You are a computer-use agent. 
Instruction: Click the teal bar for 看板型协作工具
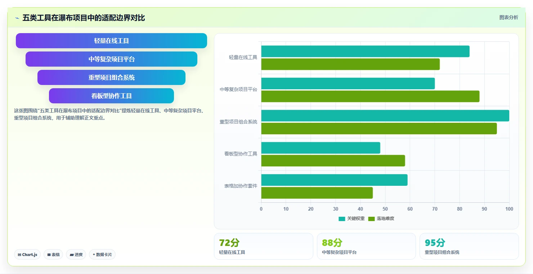(x=321, y=148)
